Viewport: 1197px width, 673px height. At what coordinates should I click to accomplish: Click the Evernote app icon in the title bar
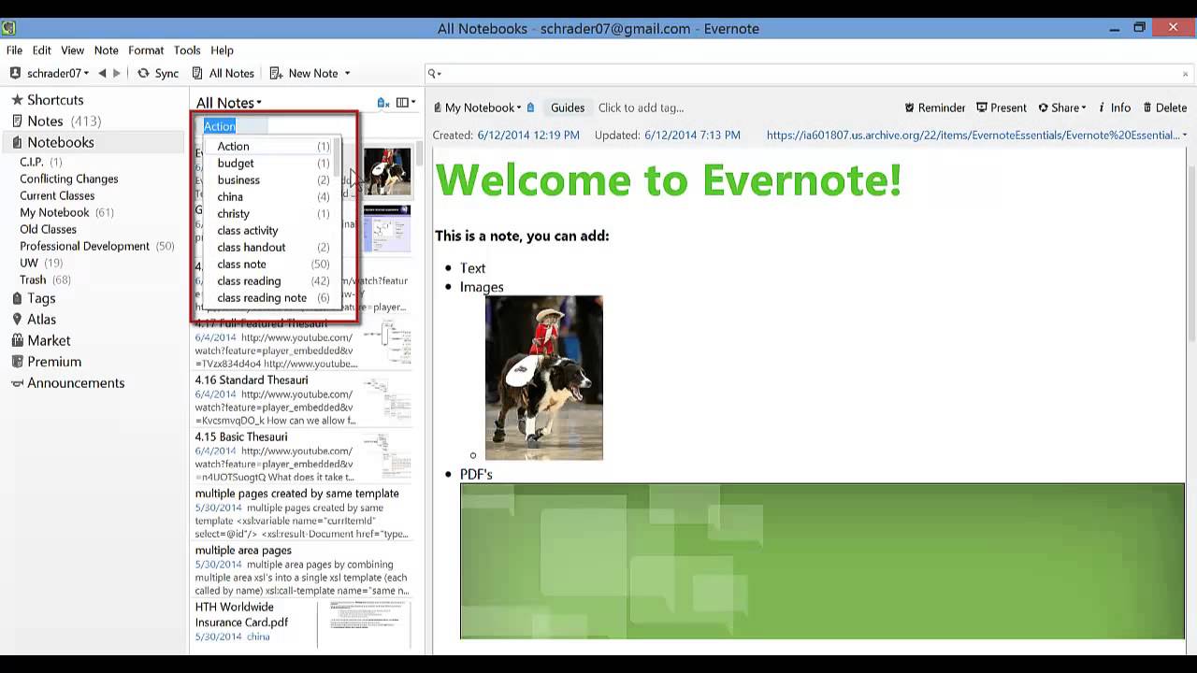click(x=8, y=28)
